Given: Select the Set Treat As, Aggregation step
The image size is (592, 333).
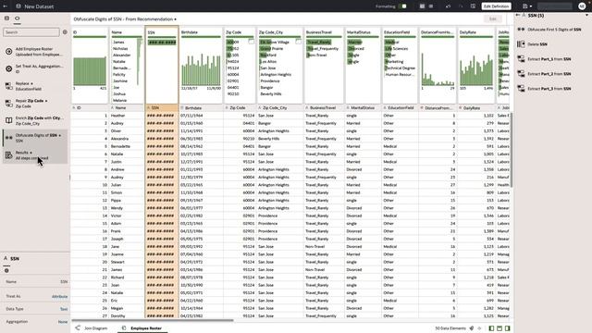Looking at the screenshot, I should click(x=35, y=68).
